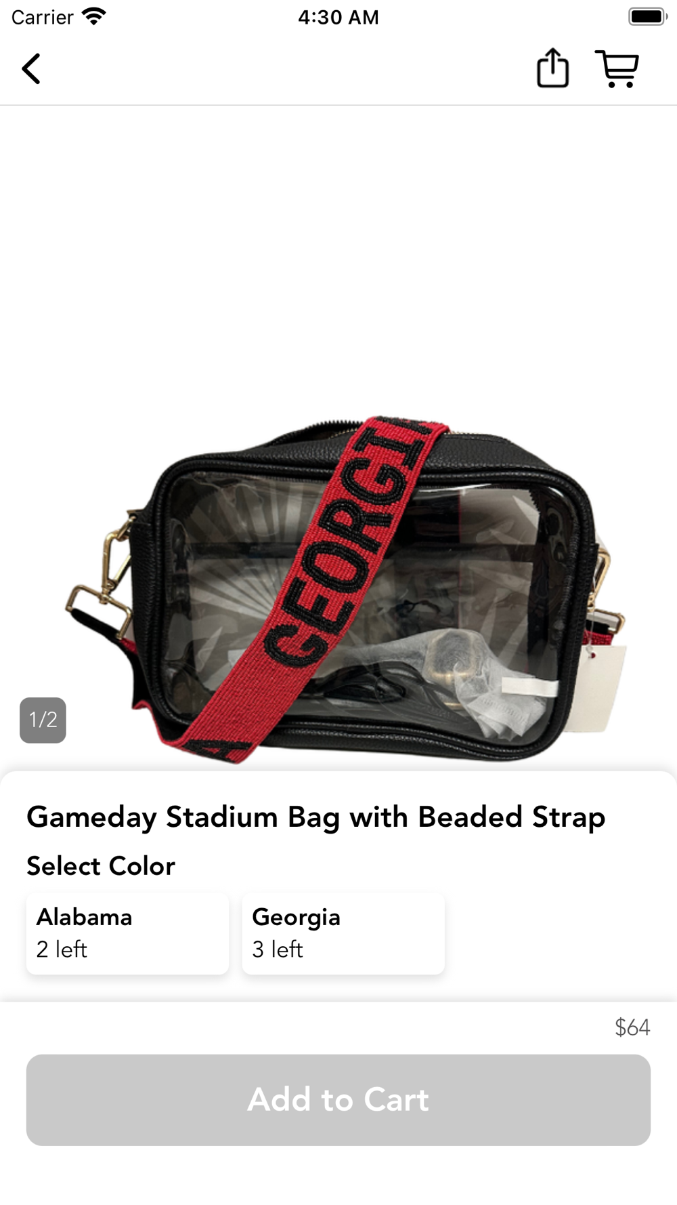Tap the Carrier status text
Viewport: 677px width, 1205px height.
click(x=42, y=17)
